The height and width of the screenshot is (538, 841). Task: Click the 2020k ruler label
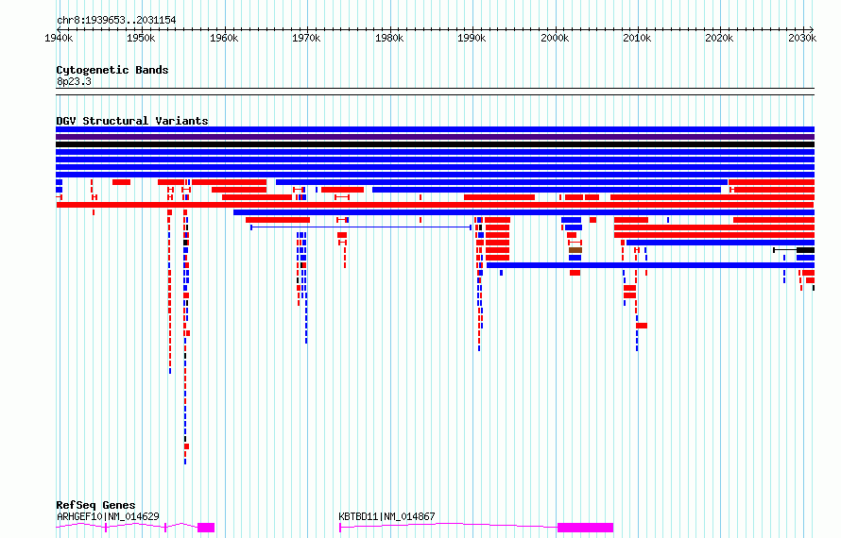pos(720,38)
